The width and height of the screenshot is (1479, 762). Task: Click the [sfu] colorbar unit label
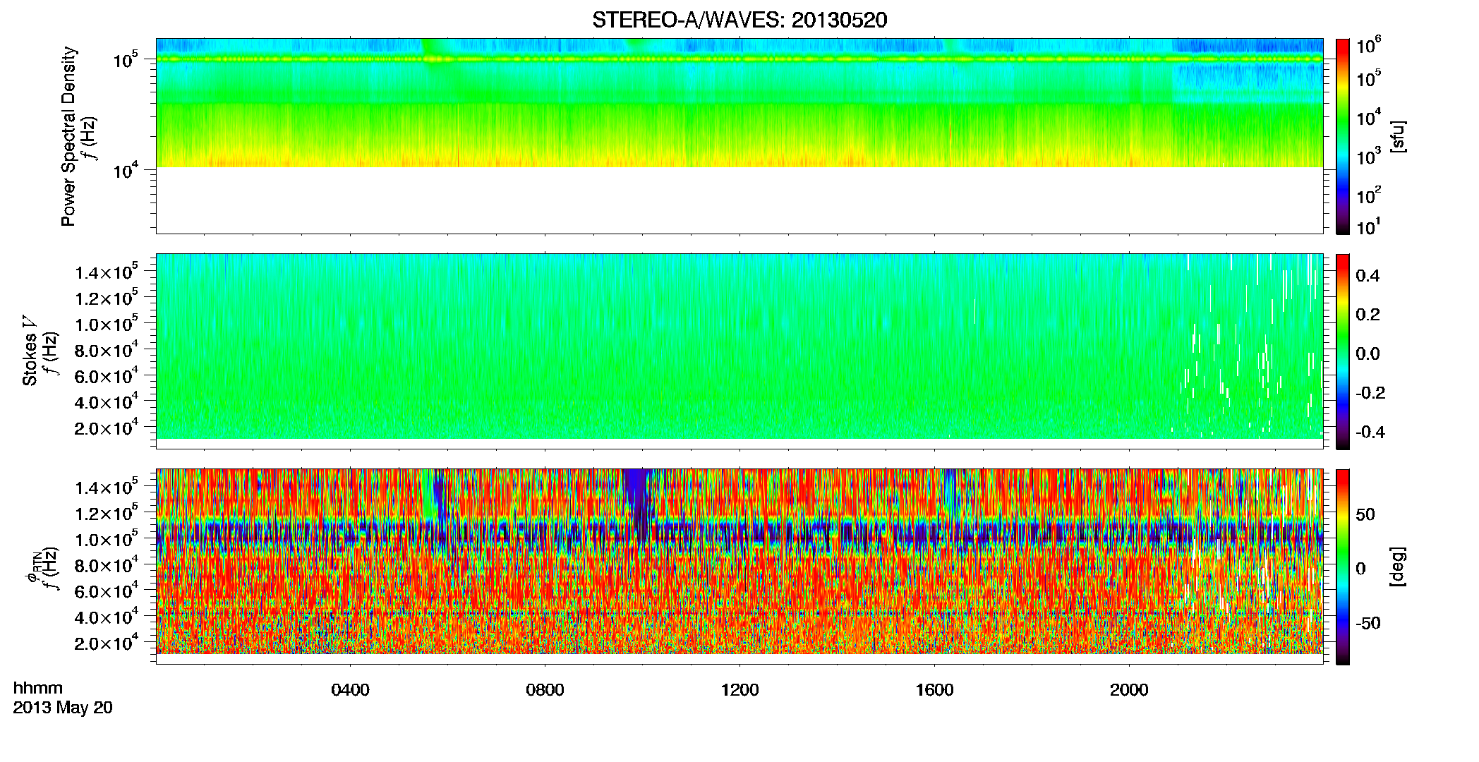(x=1397, y=136)
